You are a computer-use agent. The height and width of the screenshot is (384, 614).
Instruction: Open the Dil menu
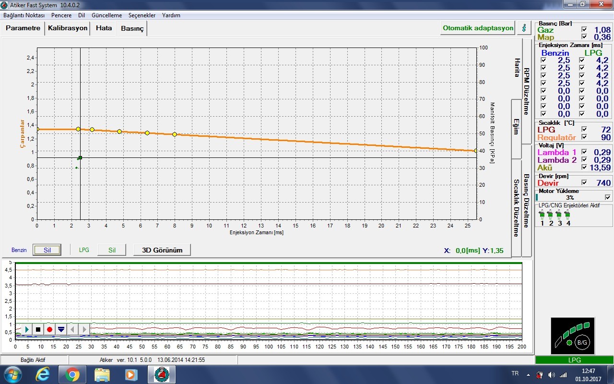(82, 15)
